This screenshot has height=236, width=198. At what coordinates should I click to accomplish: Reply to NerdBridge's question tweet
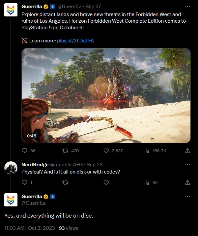tap(25, 182)
